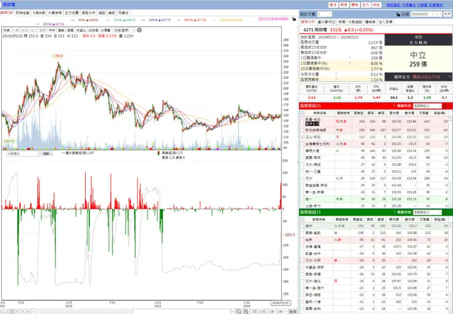Toggle 布林 indicator button
Screen dimensions: 453x314
[x=52, y=31]
